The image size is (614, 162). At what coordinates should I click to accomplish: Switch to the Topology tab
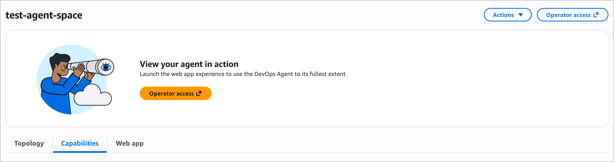click(29, 143)
